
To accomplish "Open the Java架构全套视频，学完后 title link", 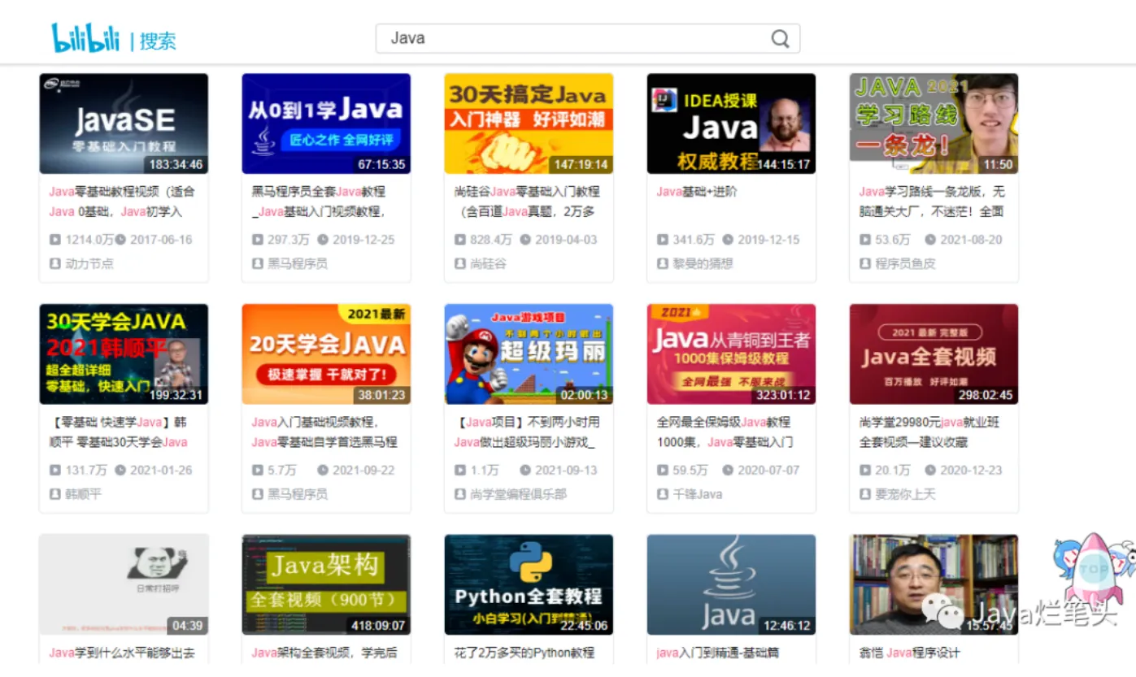I will 324,653.
